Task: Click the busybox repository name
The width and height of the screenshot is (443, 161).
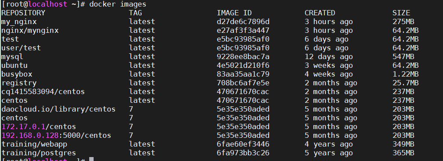Action: coord(17,74)
